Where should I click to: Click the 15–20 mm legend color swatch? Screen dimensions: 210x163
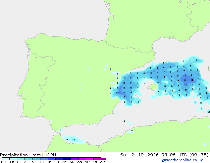52,159
